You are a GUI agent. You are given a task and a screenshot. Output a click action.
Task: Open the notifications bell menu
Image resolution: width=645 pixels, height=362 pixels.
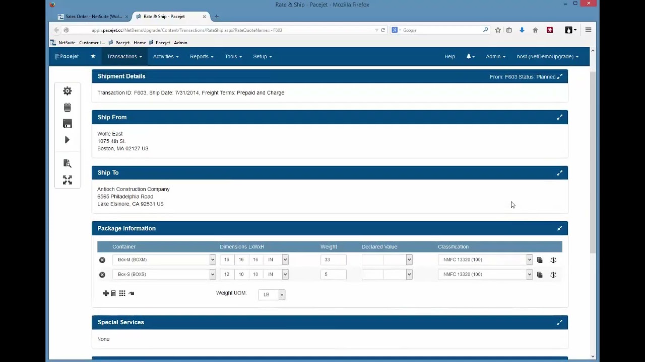471,56
